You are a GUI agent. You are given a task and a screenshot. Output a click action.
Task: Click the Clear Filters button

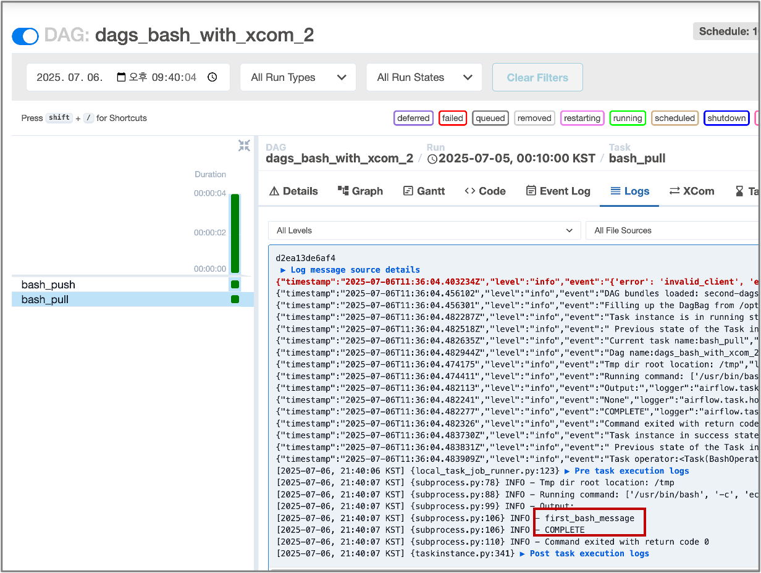(x=537, y=77)
